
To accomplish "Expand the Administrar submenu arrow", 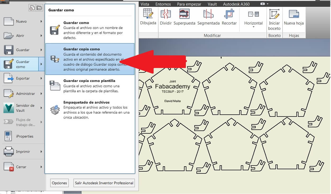I will click(41, 94).
